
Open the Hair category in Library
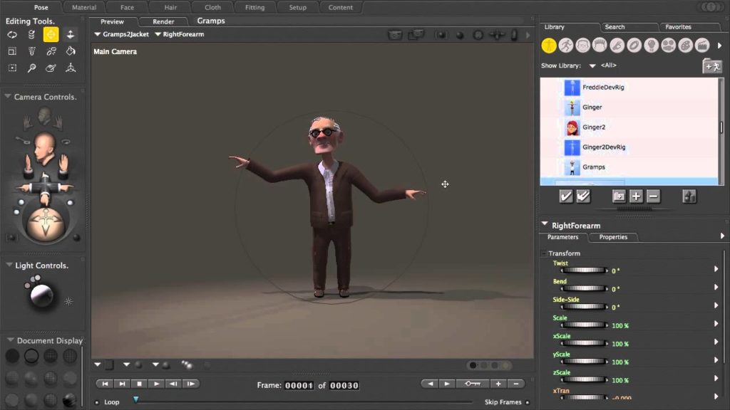pos(600,46)
